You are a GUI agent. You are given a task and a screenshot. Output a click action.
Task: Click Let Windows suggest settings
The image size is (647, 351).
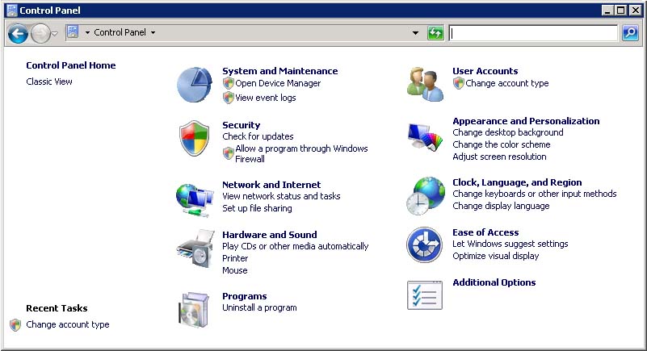point(510,244)
